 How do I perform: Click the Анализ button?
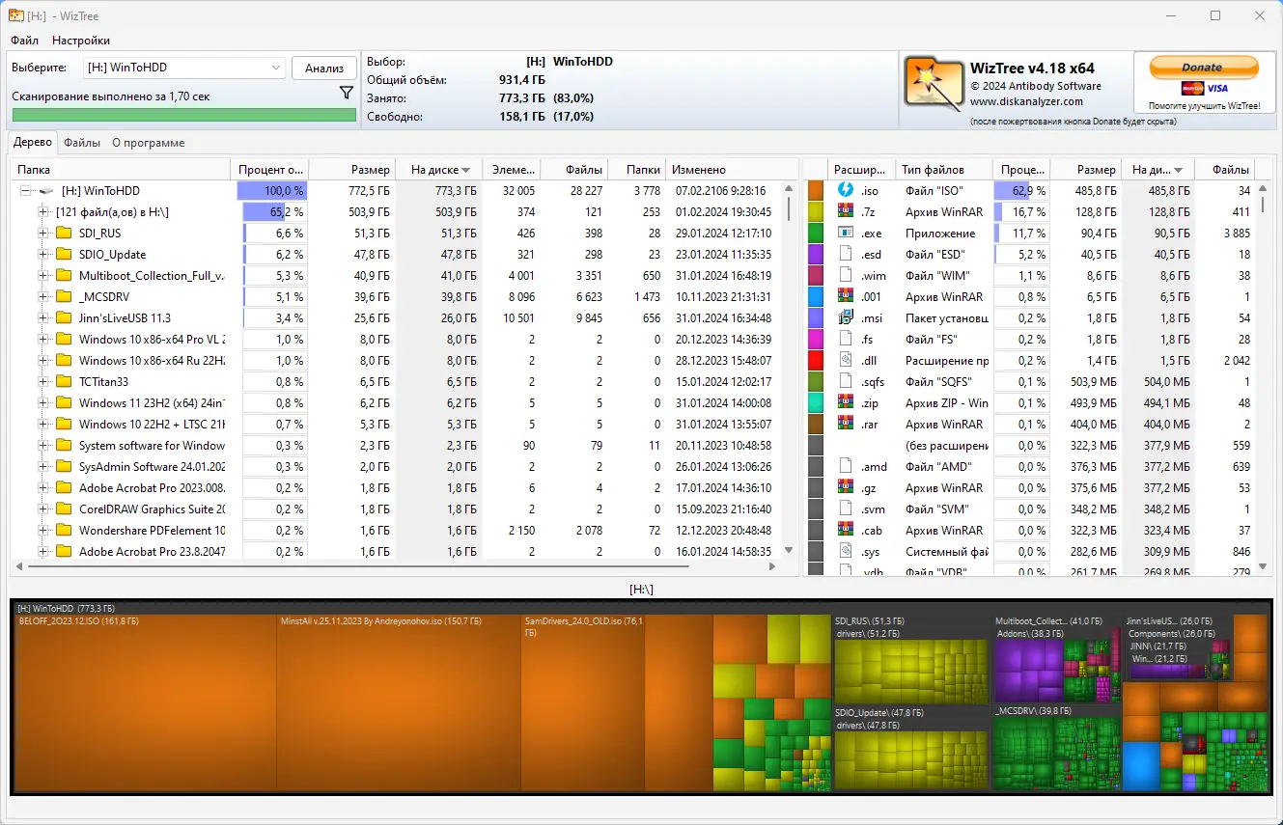click(x=324, y=68)
